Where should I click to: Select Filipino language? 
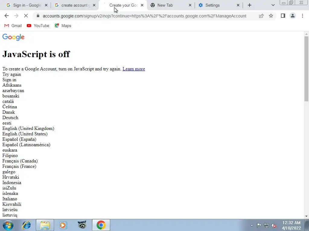click(x=10, y=156)
